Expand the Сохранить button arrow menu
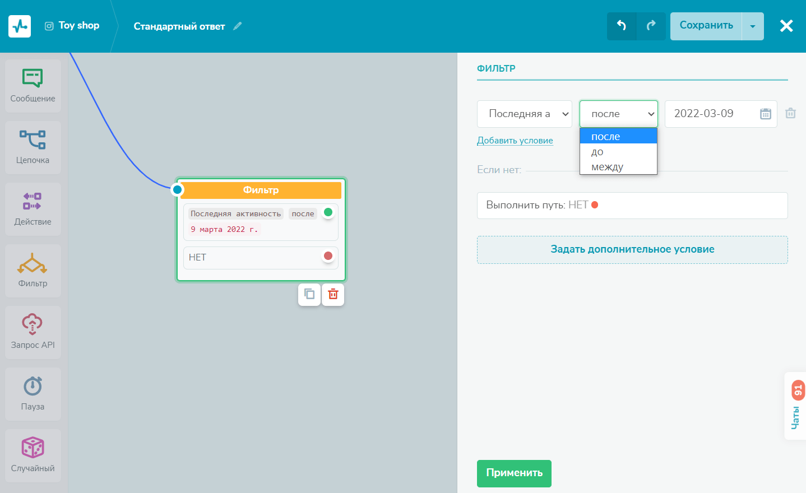The height and width of the screenshot is (493, 806). (x=753, y=26)
